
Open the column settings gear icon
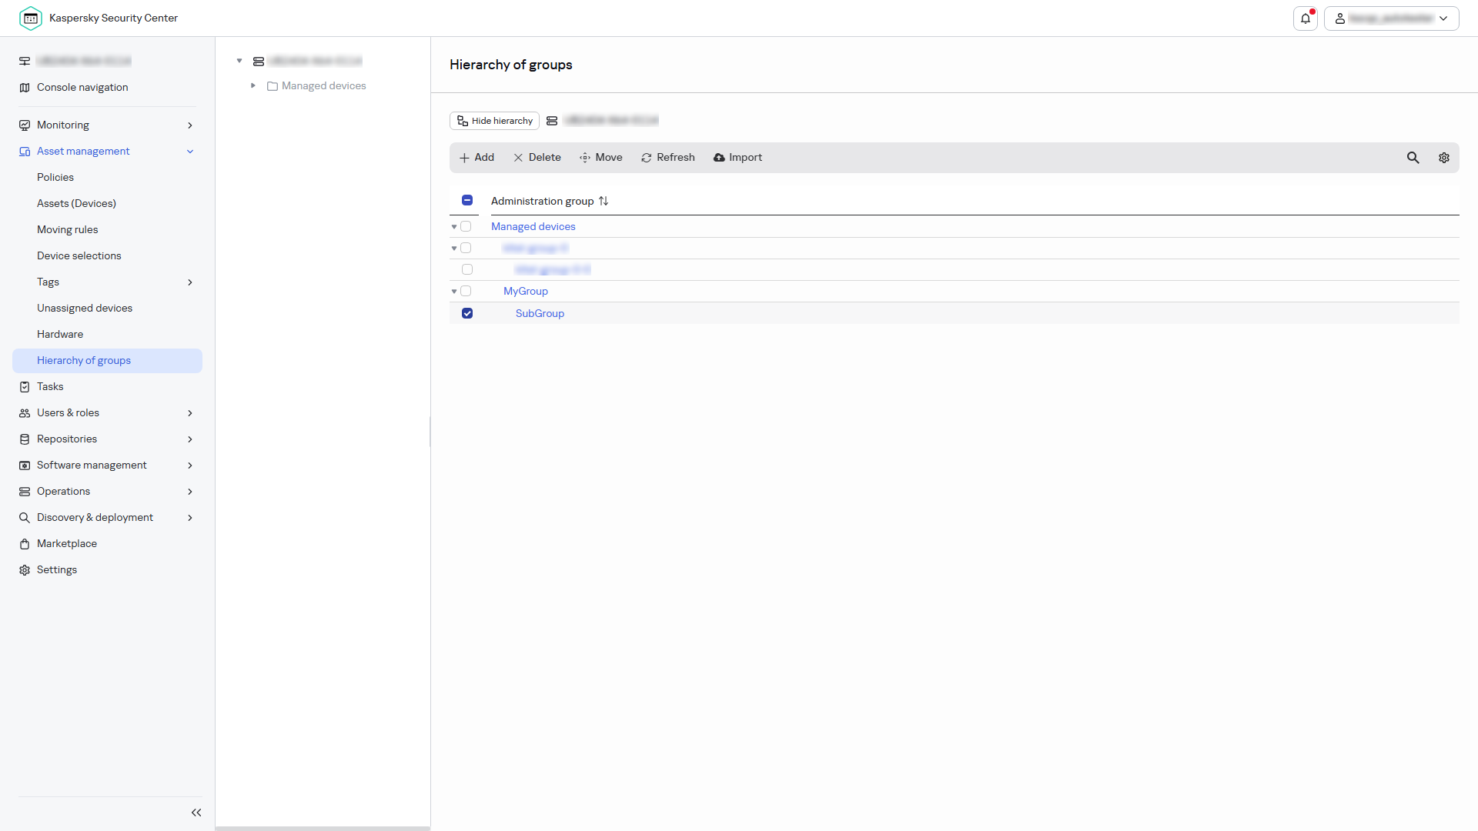(1444, 158)
